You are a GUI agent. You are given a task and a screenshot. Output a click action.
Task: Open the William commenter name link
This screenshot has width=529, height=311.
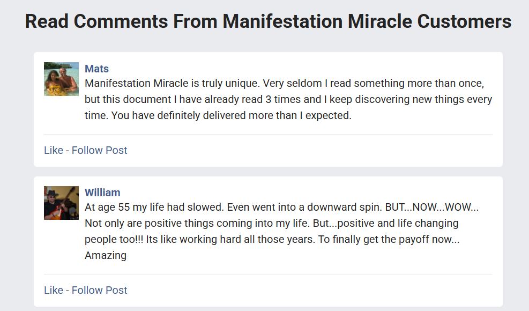102,192
